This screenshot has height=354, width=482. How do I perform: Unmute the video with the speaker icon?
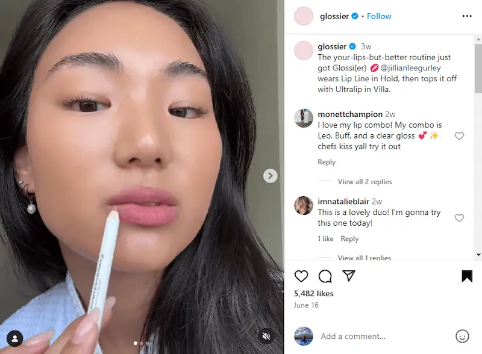pos(266,336)
